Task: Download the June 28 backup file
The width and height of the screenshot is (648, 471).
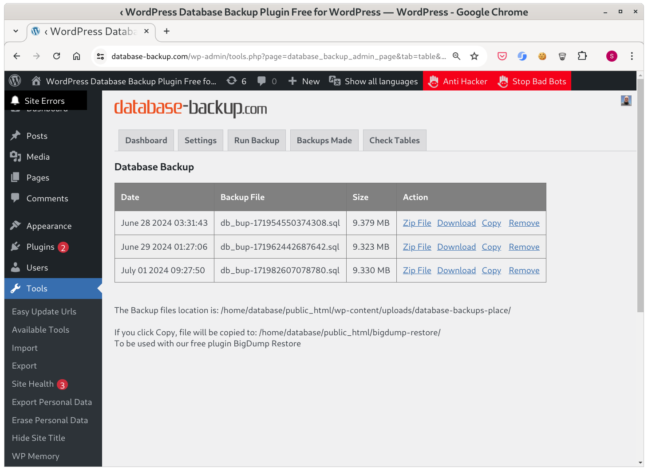Action: [456, 223]
